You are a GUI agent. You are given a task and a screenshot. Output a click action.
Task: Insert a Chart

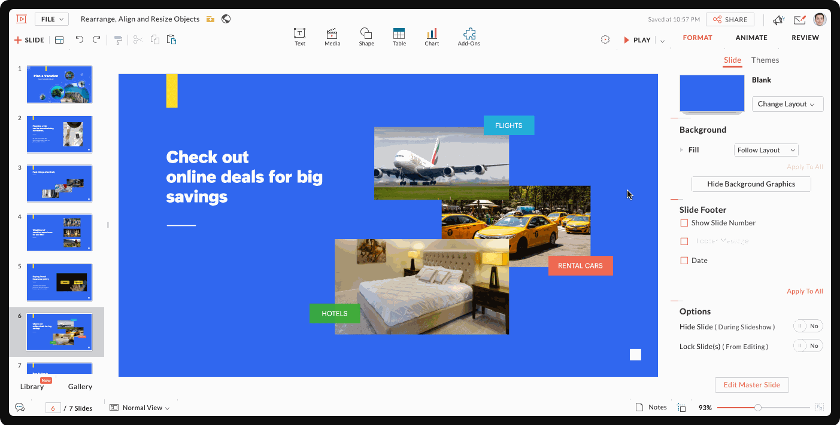(432, 37)
